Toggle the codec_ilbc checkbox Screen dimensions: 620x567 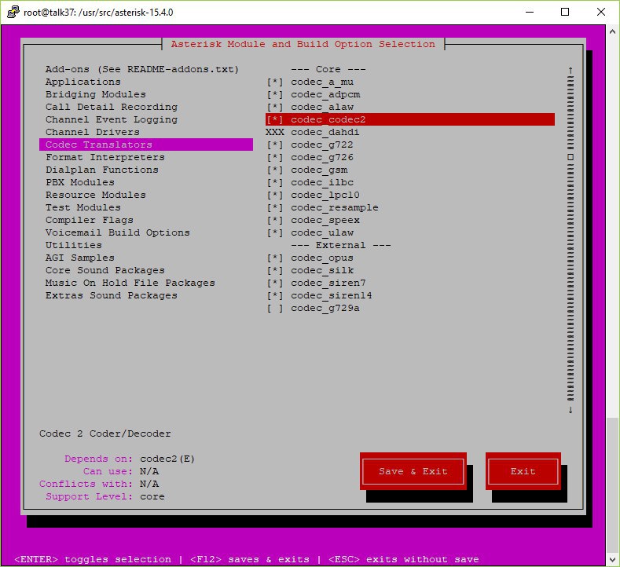click(275, 182)
